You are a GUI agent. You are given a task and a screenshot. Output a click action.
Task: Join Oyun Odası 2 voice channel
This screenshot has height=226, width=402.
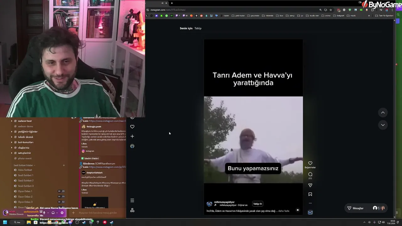pos(25,196)
